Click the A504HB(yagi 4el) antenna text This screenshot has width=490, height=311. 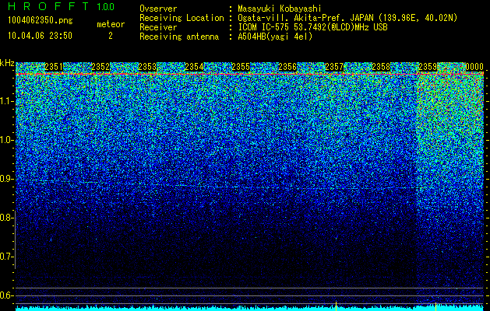point(275,37)
